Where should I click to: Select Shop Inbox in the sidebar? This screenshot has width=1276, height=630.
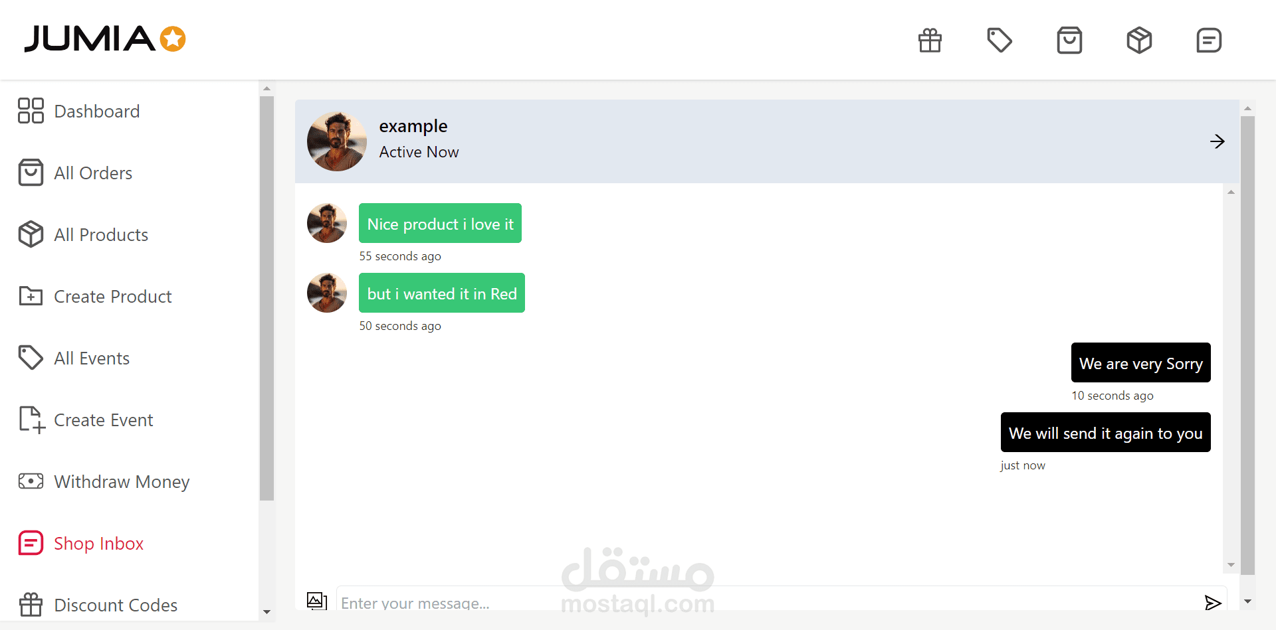click(81, 543)
